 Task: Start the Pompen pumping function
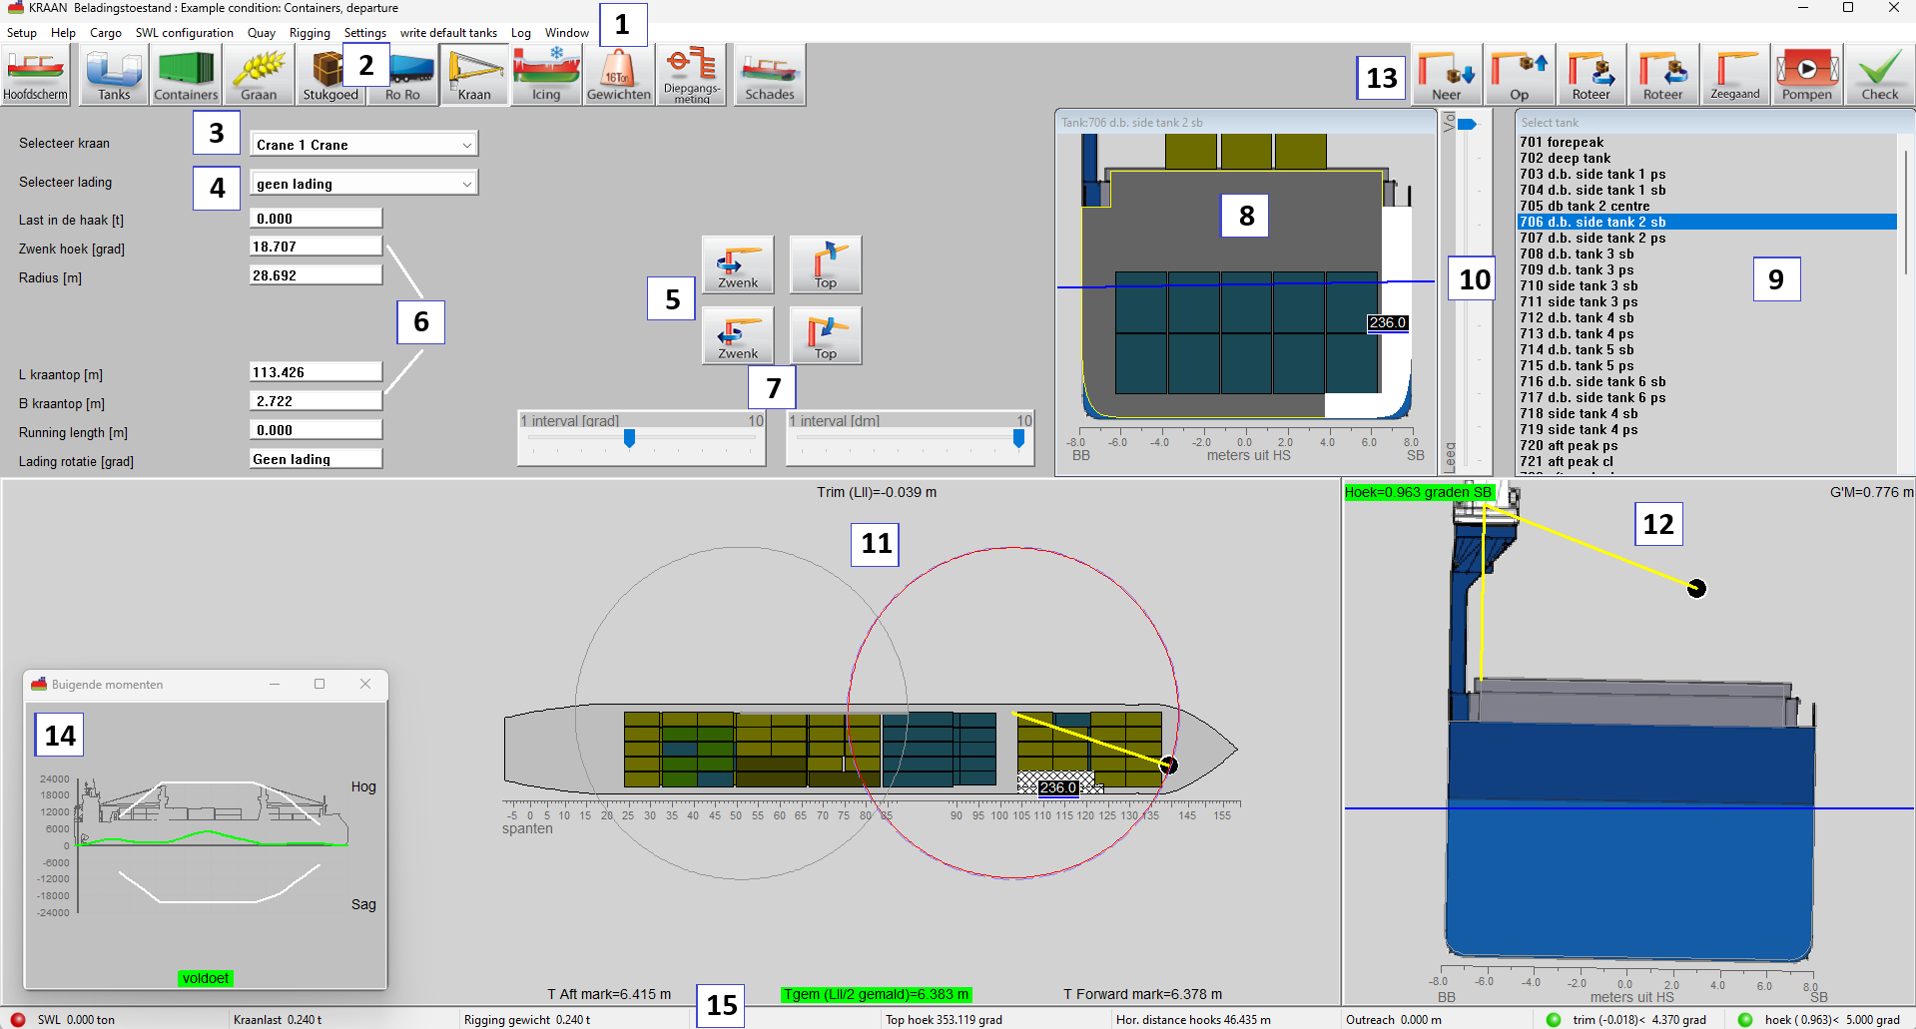[x=1807, y=75]
